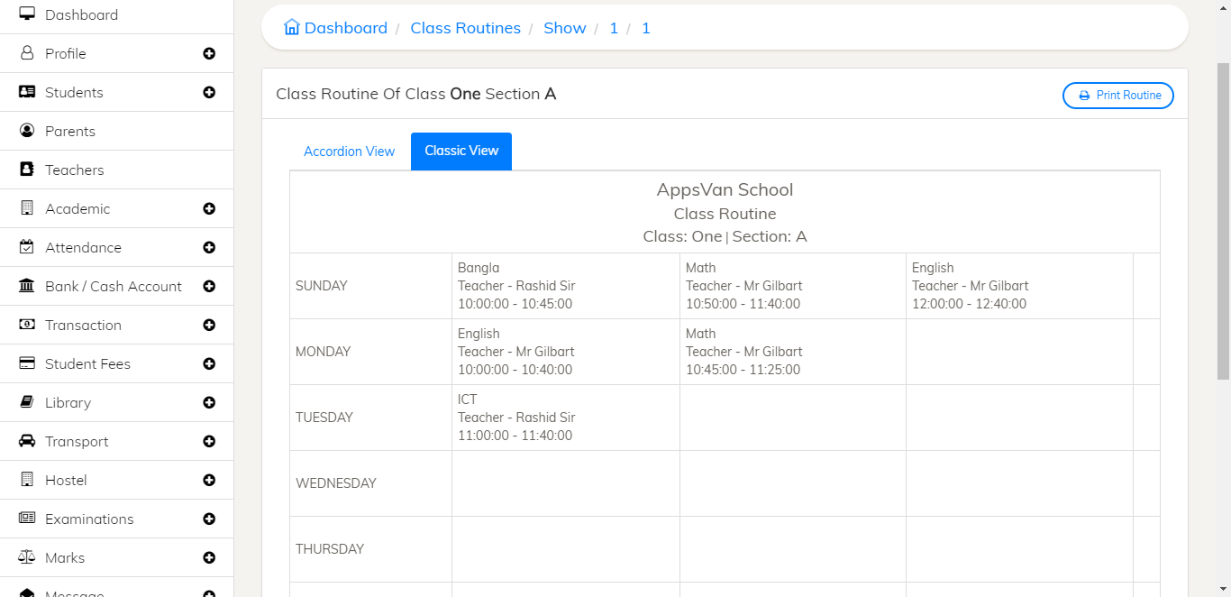Click the home icon in breadcrumb
The height and width of the screenshot is (597, 1231).
pos(291,27)
